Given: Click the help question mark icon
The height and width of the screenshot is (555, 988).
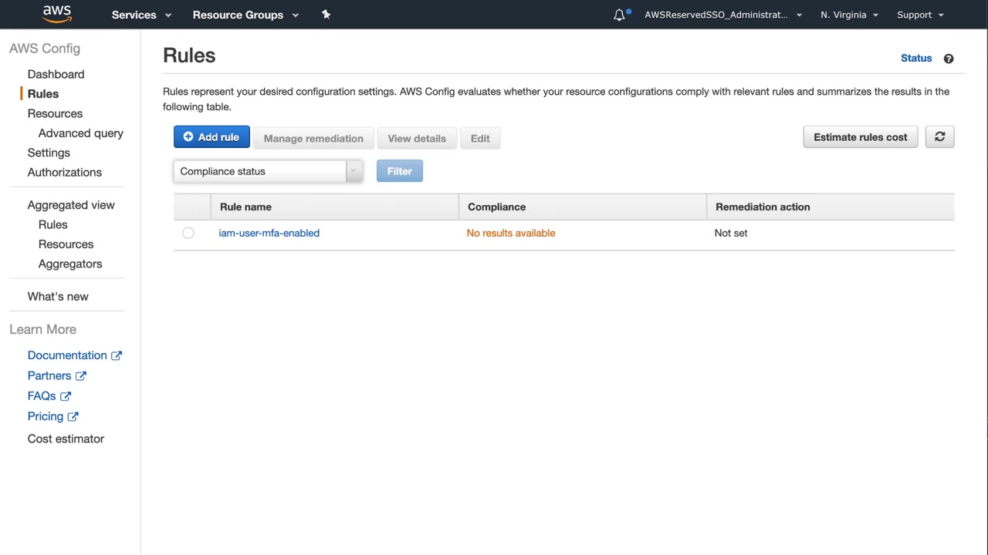Looking at the screenshot, I should (x=949, y=59).
